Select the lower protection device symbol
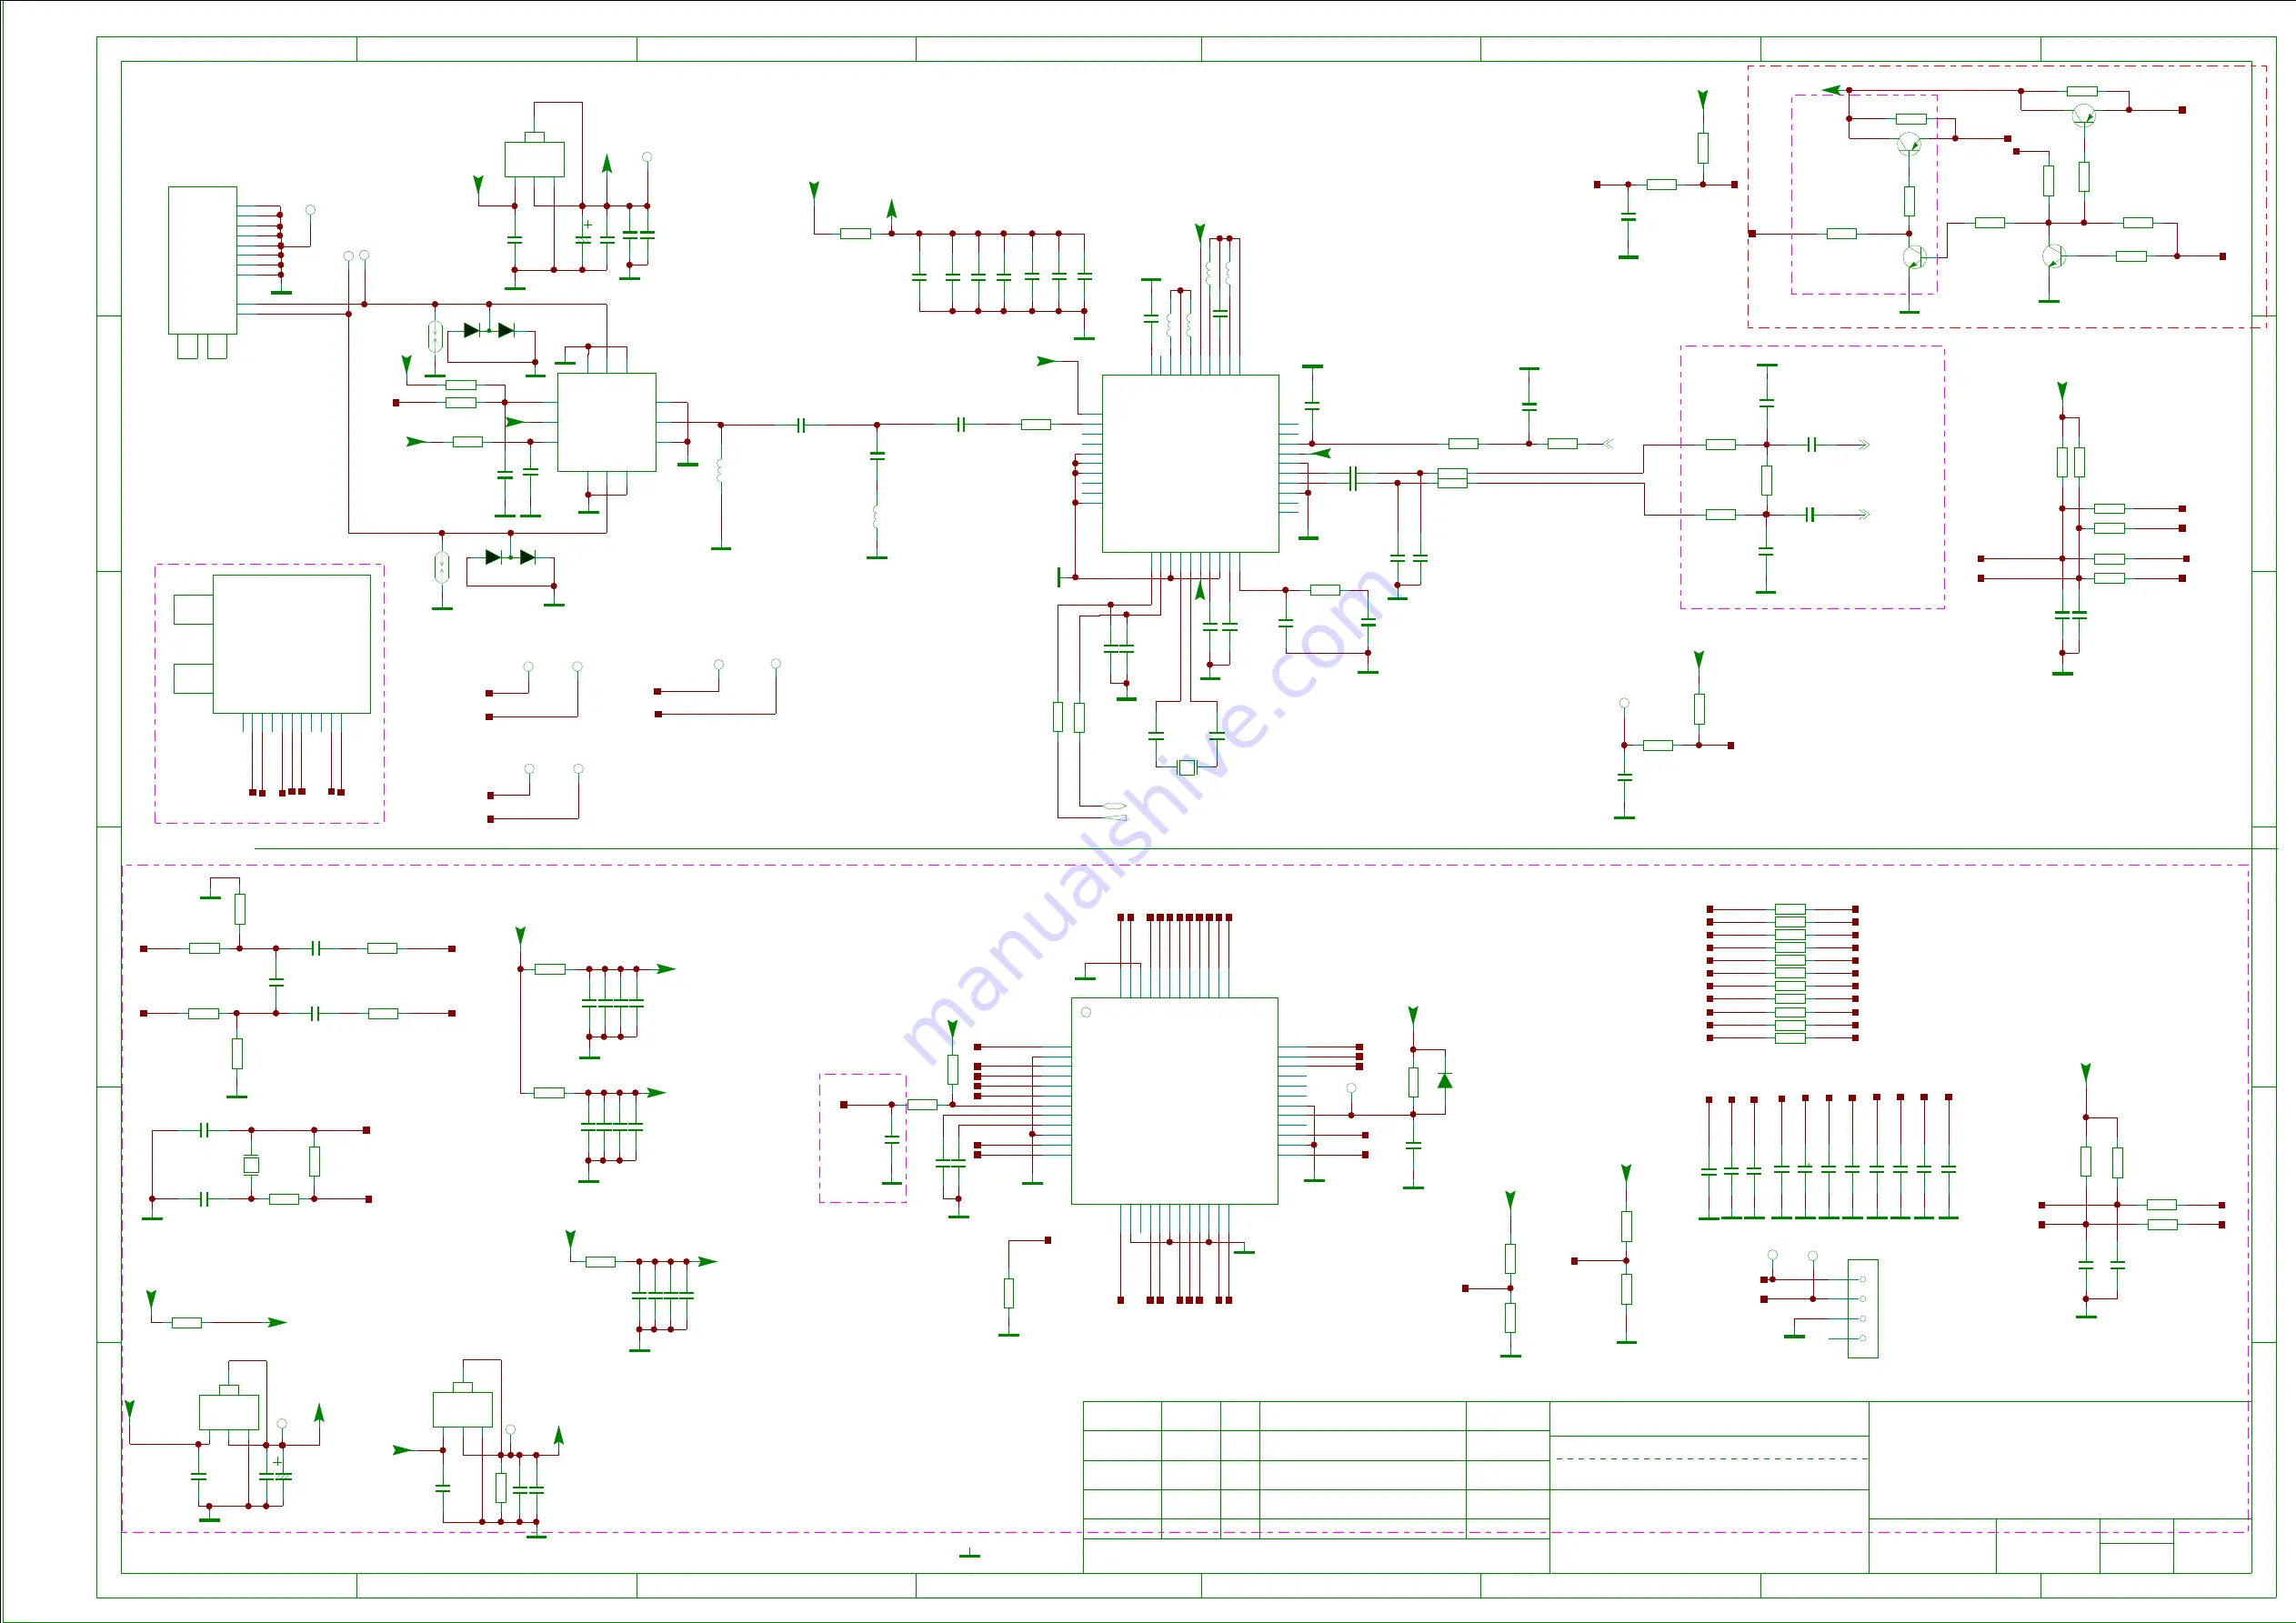The image size is (2296, 1623). coord(442,567)
